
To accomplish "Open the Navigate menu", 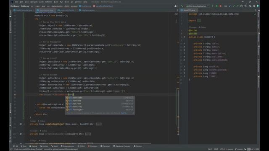I will point(34,2).
